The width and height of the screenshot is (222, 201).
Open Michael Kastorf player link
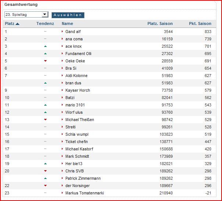pos(80,149)
